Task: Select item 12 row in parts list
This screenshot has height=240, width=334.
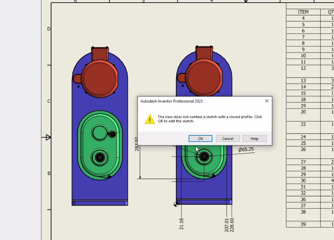Action: tap(310, 71)
